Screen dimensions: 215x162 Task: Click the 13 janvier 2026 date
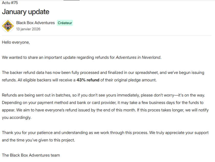click(x=28, y=29)
